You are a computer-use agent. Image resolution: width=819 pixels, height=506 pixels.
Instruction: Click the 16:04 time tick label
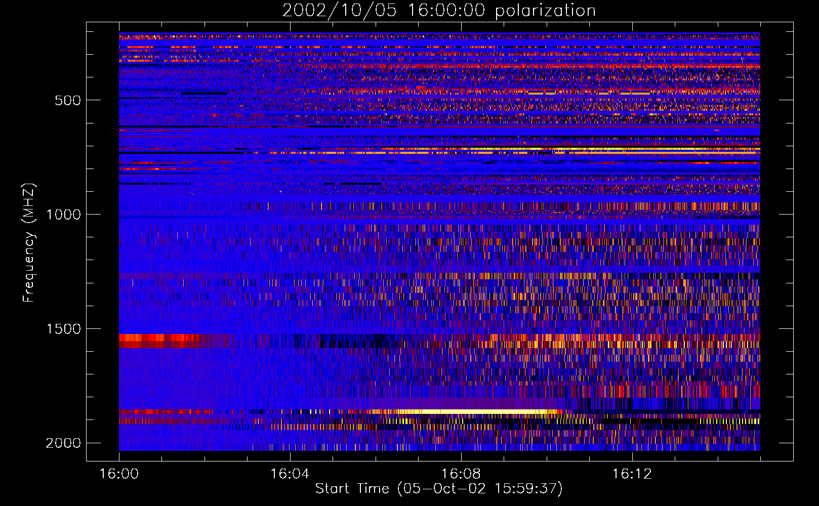(x=290, y=474)
